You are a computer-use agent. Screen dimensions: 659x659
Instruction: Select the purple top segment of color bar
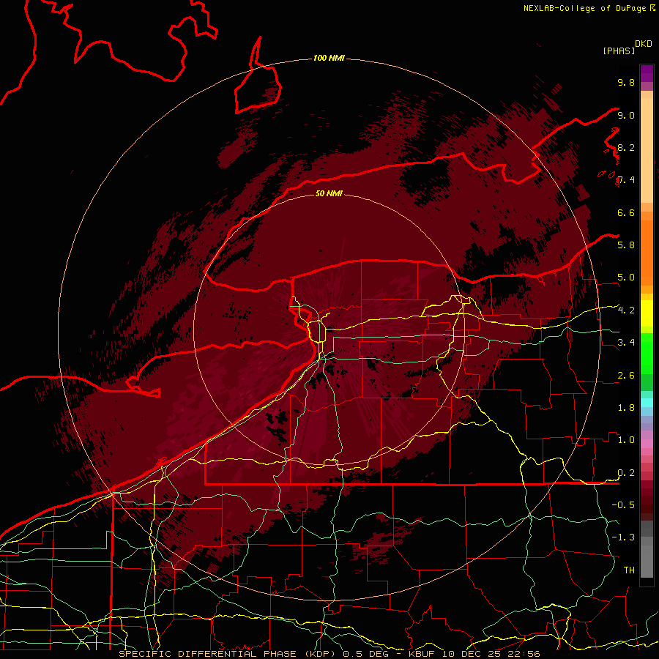coord(647,73)
